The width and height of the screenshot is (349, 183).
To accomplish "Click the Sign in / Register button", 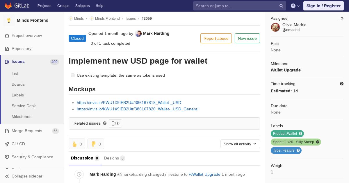I will click(x=323, y=6).
